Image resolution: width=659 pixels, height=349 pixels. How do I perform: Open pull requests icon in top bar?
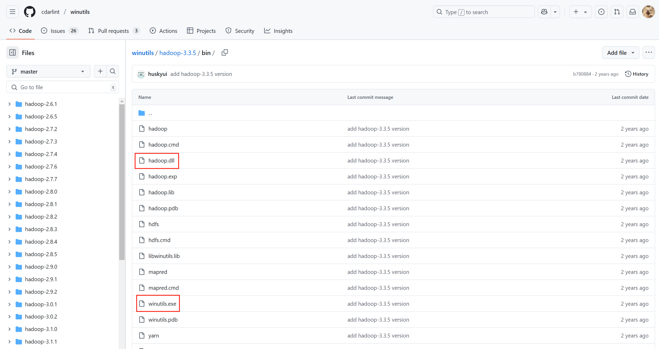(x=617, y=12)
